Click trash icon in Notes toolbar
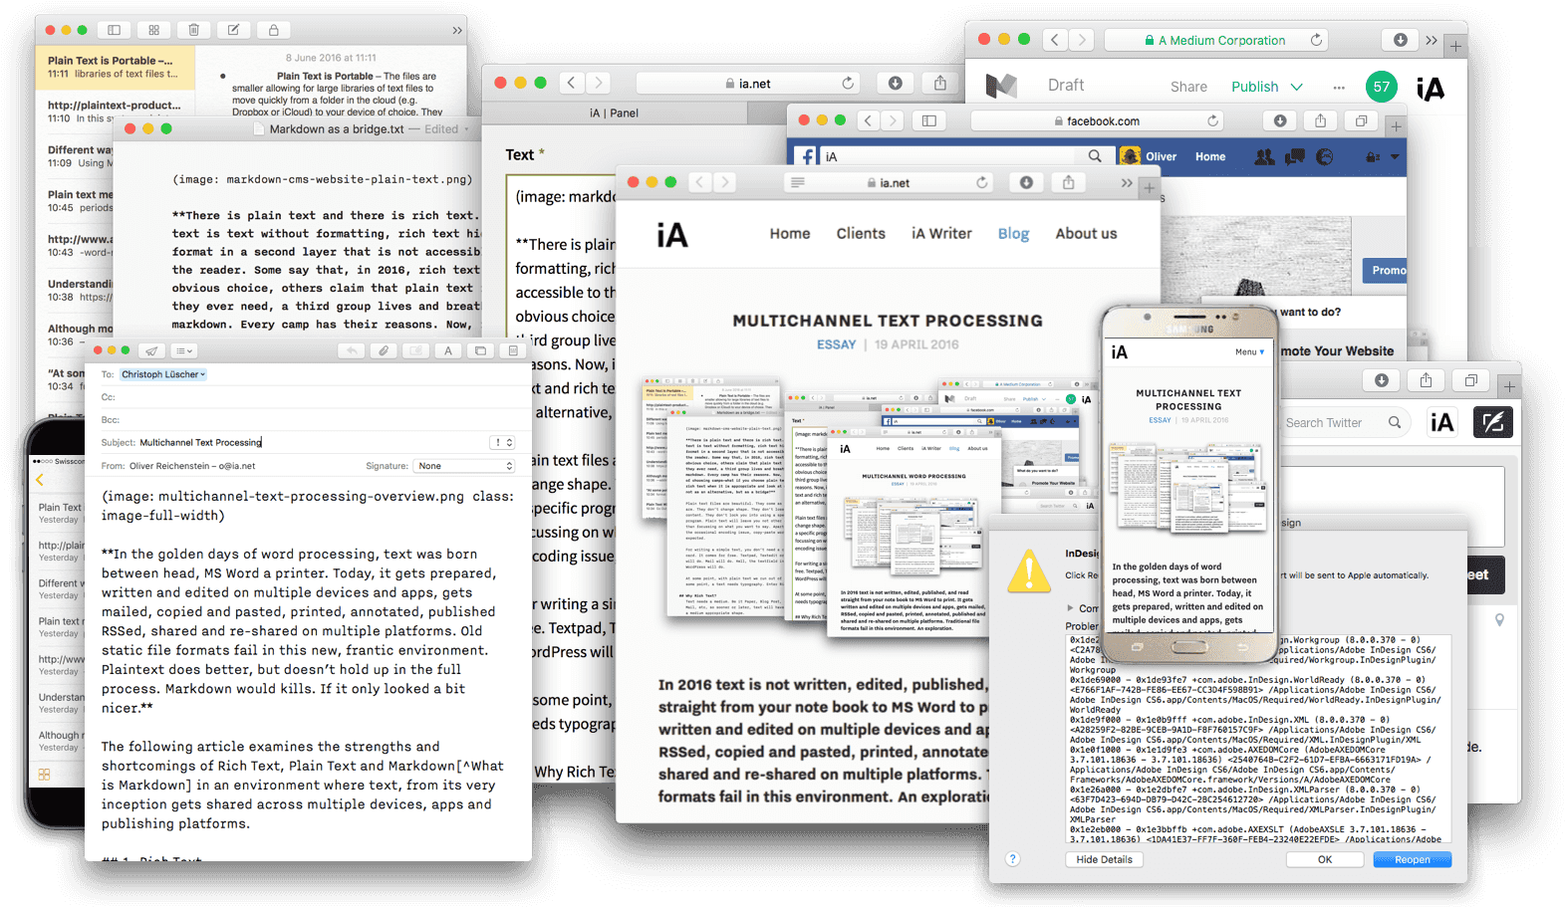 click(193, 30)
